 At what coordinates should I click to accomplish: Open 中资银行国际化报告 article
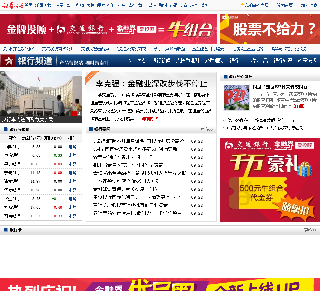[265, 128]
